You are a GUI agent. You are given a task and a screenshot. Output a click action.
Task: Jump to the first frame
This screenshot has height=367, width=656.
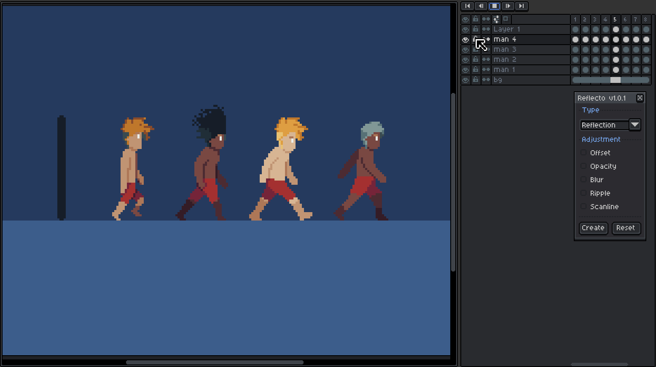pyautogui.click(x=468, y=6)
